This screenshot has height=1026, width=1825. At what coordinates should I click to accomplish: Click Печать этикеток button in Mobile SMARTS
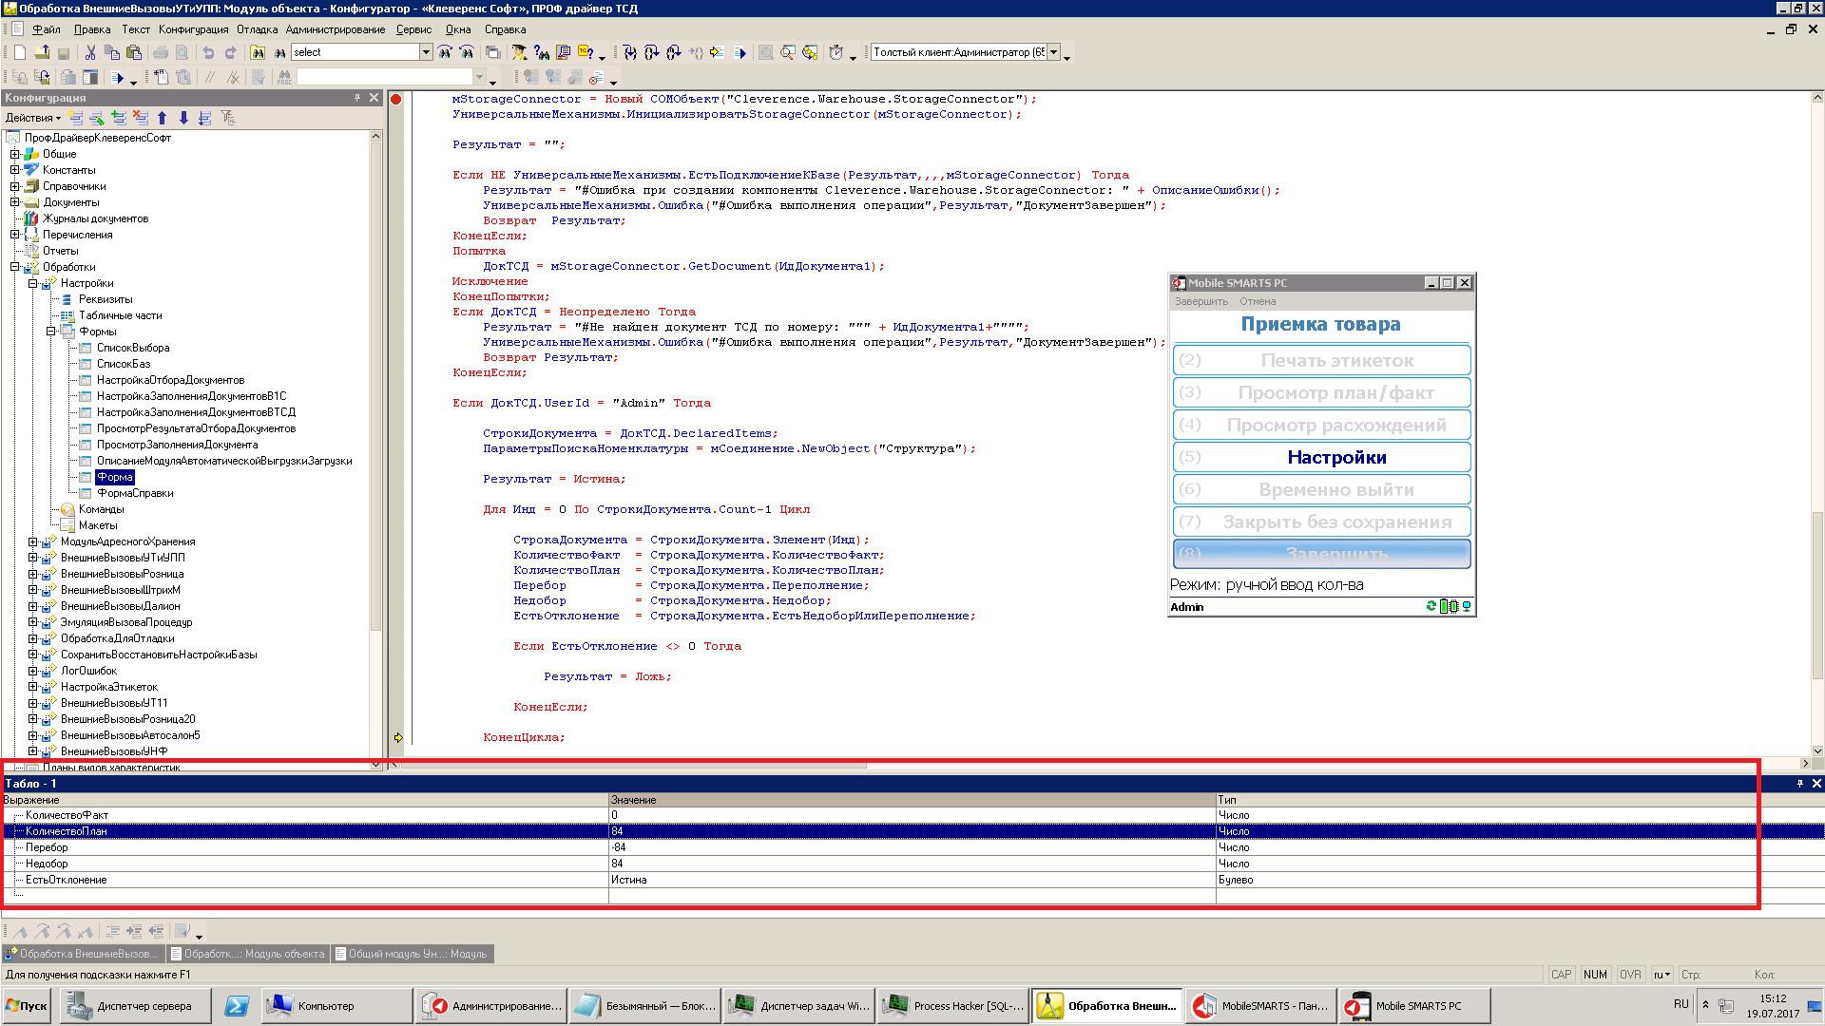[x=1322, y=360]
